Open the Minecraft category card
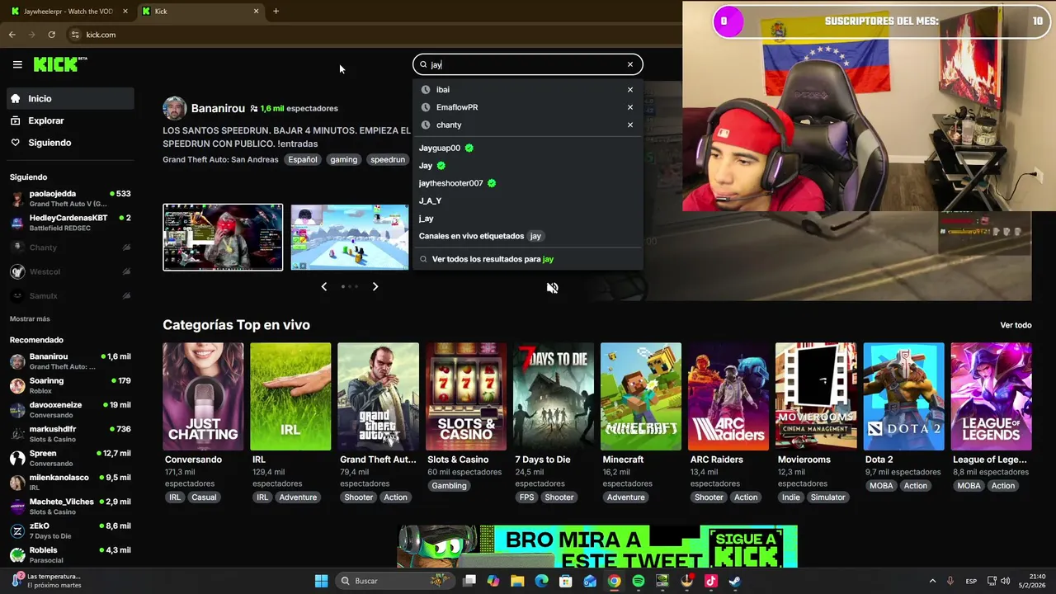Viewport: 1056px width, 594px height. point(641,397)
